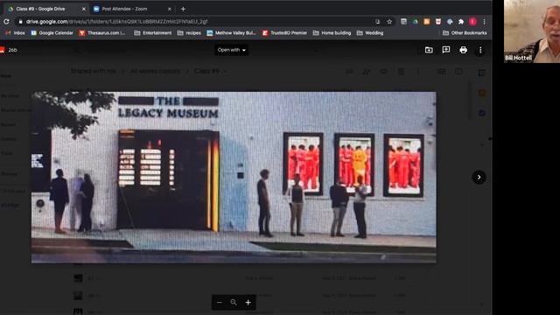
Task: Open the Other Bookmarks folder
Action: click(x=465, y=33)
